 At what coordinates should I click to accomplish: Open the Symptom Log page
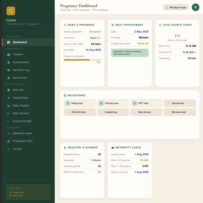point(28,70)
